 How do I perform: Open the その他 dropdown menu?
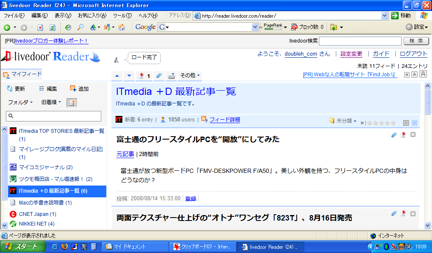(190, 75)
